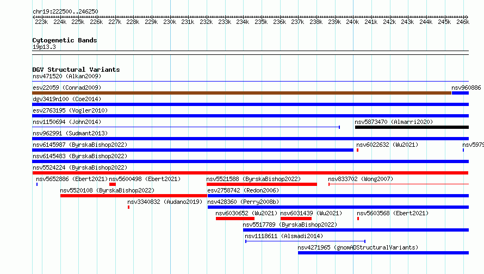484x274 pixels.
Task: Click the red nsv5521588 (ByrskaBishop2022) bar
Action: tap(262, 184)
